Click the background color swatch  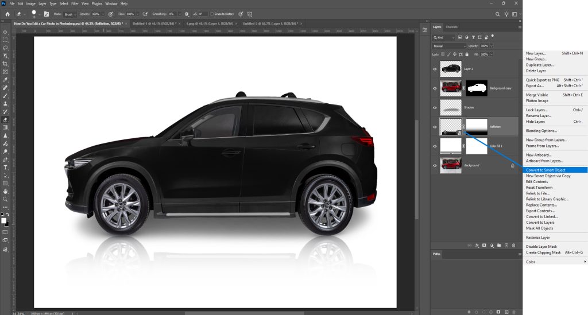point(7,224)
